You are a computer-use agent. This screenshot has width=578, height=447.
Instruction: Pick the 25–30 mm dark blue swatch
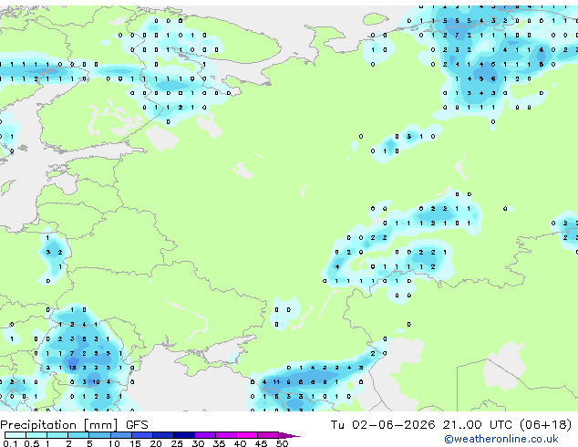click(184, 435)
